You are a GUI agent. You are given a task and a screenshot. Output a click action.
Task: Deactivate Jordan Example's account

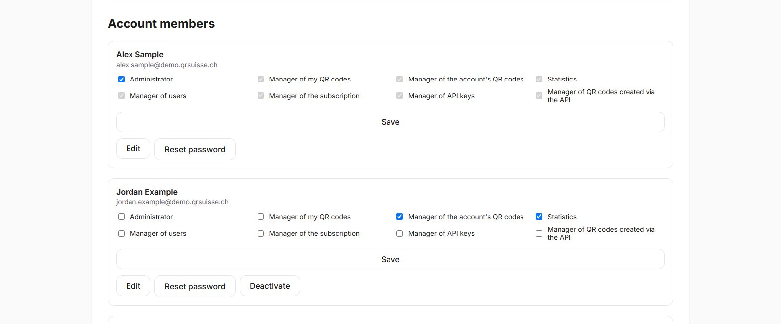[x=270, y=286]
